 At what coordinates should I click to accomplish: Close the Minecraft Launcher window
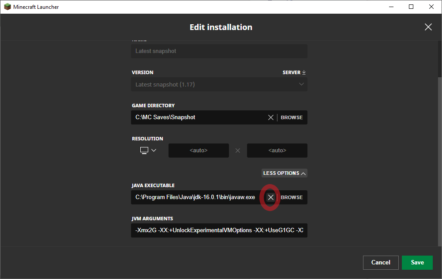pos(431,7)
